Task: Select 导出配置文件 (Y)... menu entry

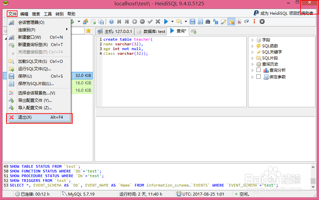Action: pos(39,101)
